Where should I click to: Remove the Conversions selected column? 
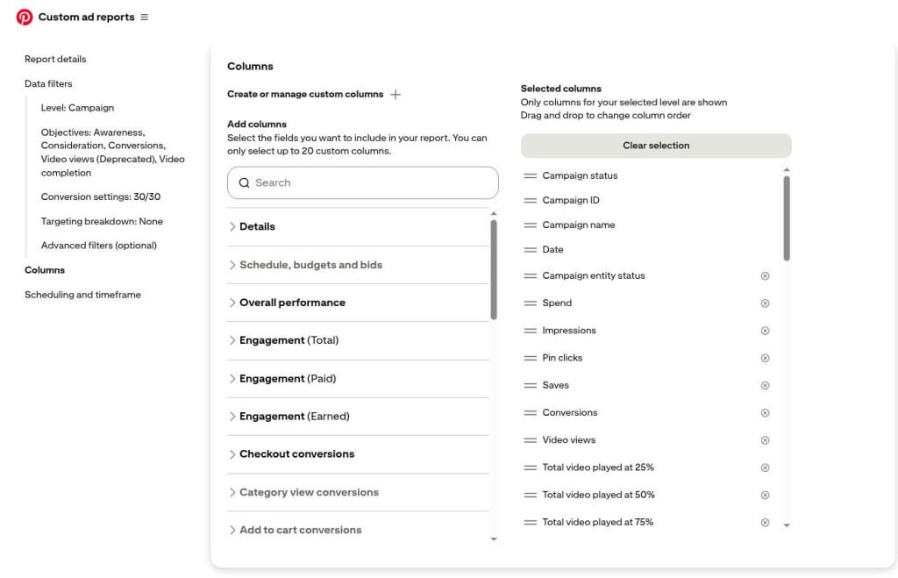coord(764,412)
